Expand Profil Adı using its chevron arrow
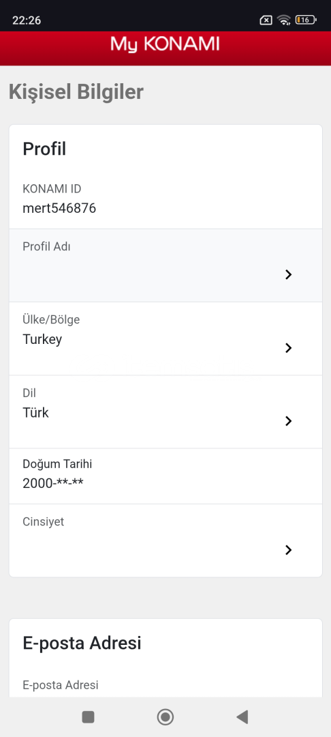Screen dimensions: 331x737 [x=288, y=275]
